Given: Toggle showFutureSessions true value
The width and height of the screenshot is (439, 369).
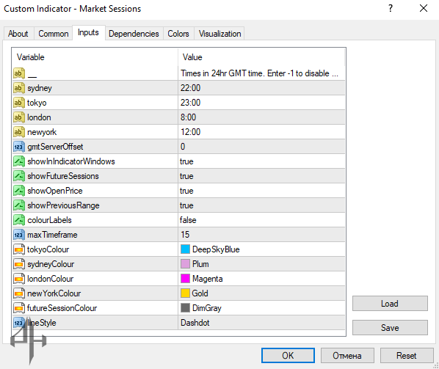Looking at the screenshot, I should [261, 176].
